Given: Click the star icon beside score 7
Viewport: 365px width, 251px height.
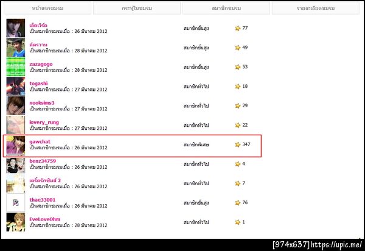Looking at the screenshot, I should 238,183.
